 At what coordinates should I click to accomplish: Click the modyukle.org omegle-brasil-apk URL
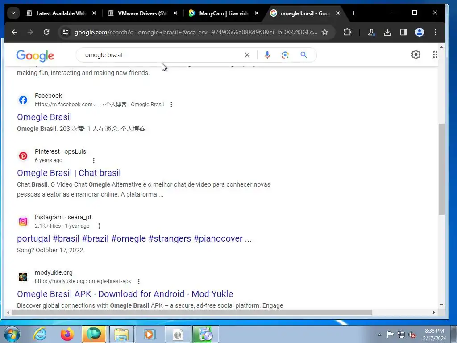pos(83,281)
